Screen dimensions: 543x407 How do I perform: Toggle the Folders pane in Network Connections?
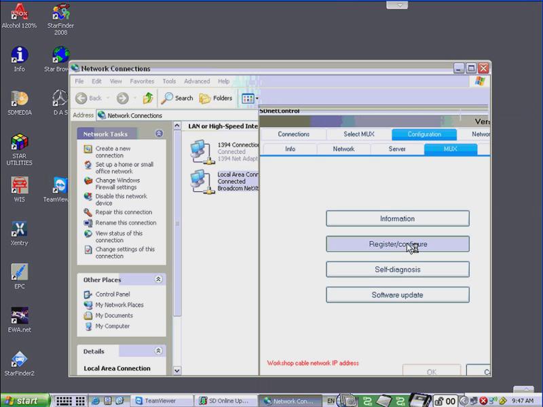[217, 98]
